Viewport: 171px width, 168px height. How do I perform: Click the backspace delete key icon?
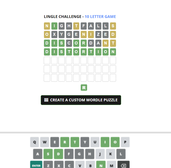124,165
